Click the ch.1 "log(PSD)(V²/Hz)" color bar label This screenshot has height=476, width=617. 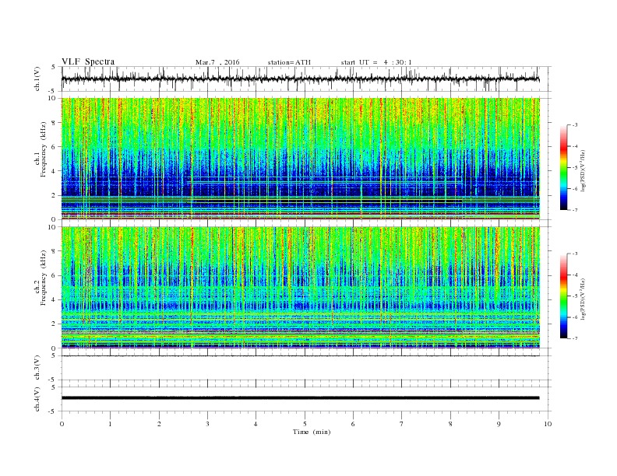[x=583, y=170]
